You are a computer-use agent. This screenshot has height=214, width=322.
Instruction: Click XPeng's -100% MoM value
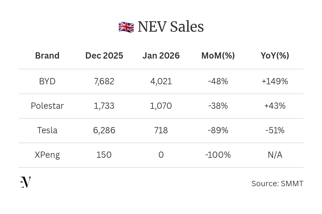(218, 155)
